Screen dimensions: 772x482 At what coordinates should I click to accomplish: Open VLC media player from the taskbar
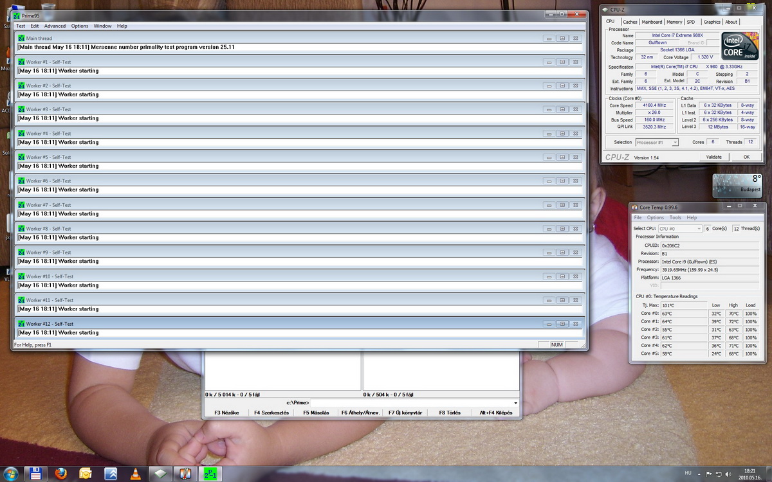pyautogui.click(x=135, y=474)
